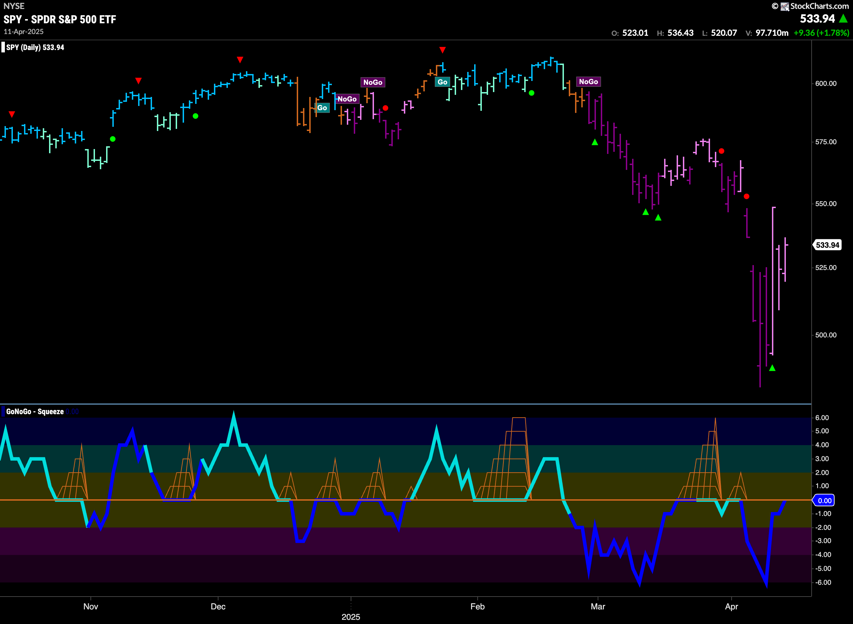The width and height of the screenshot is (853, 624).
Task: Click the Dec label on the time axis
Action: point(218,606)
